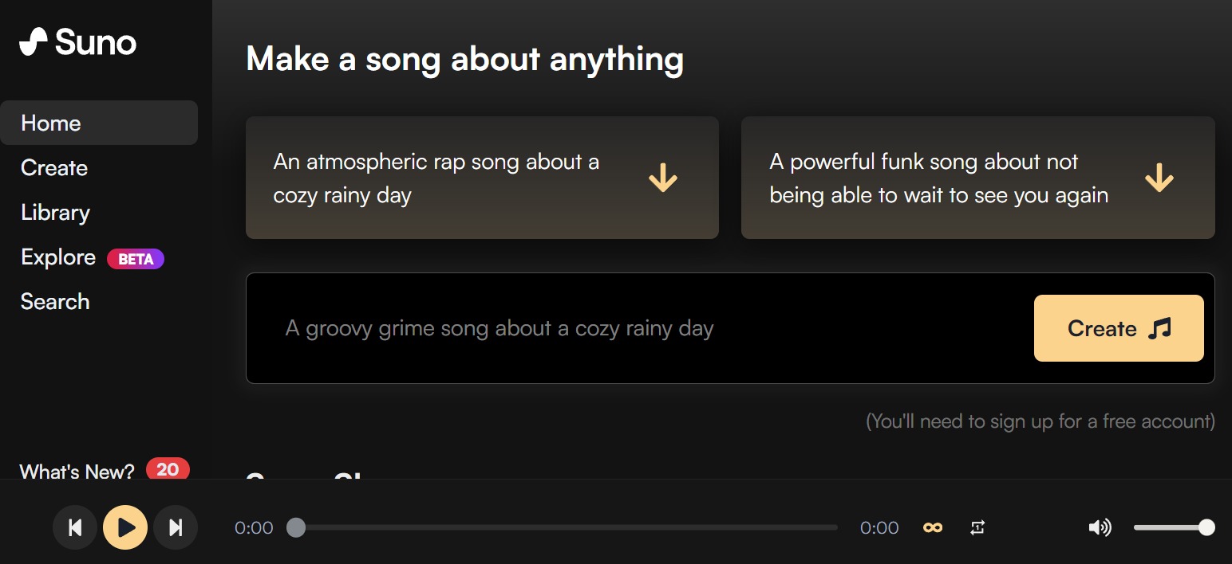This screenshot has width=1232, height=564.
Task: Open Explore with the BETA badge
Action: (x=93, y=257)
